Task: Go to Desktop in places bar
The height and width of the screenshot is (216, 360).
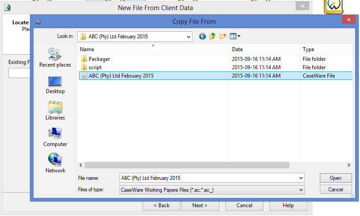Action: 55,84
